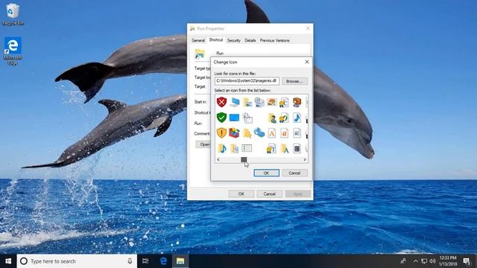Pick the zipped folder icon in bottom row
Viewport: 477px width, 268px height.
coord(234,148)
